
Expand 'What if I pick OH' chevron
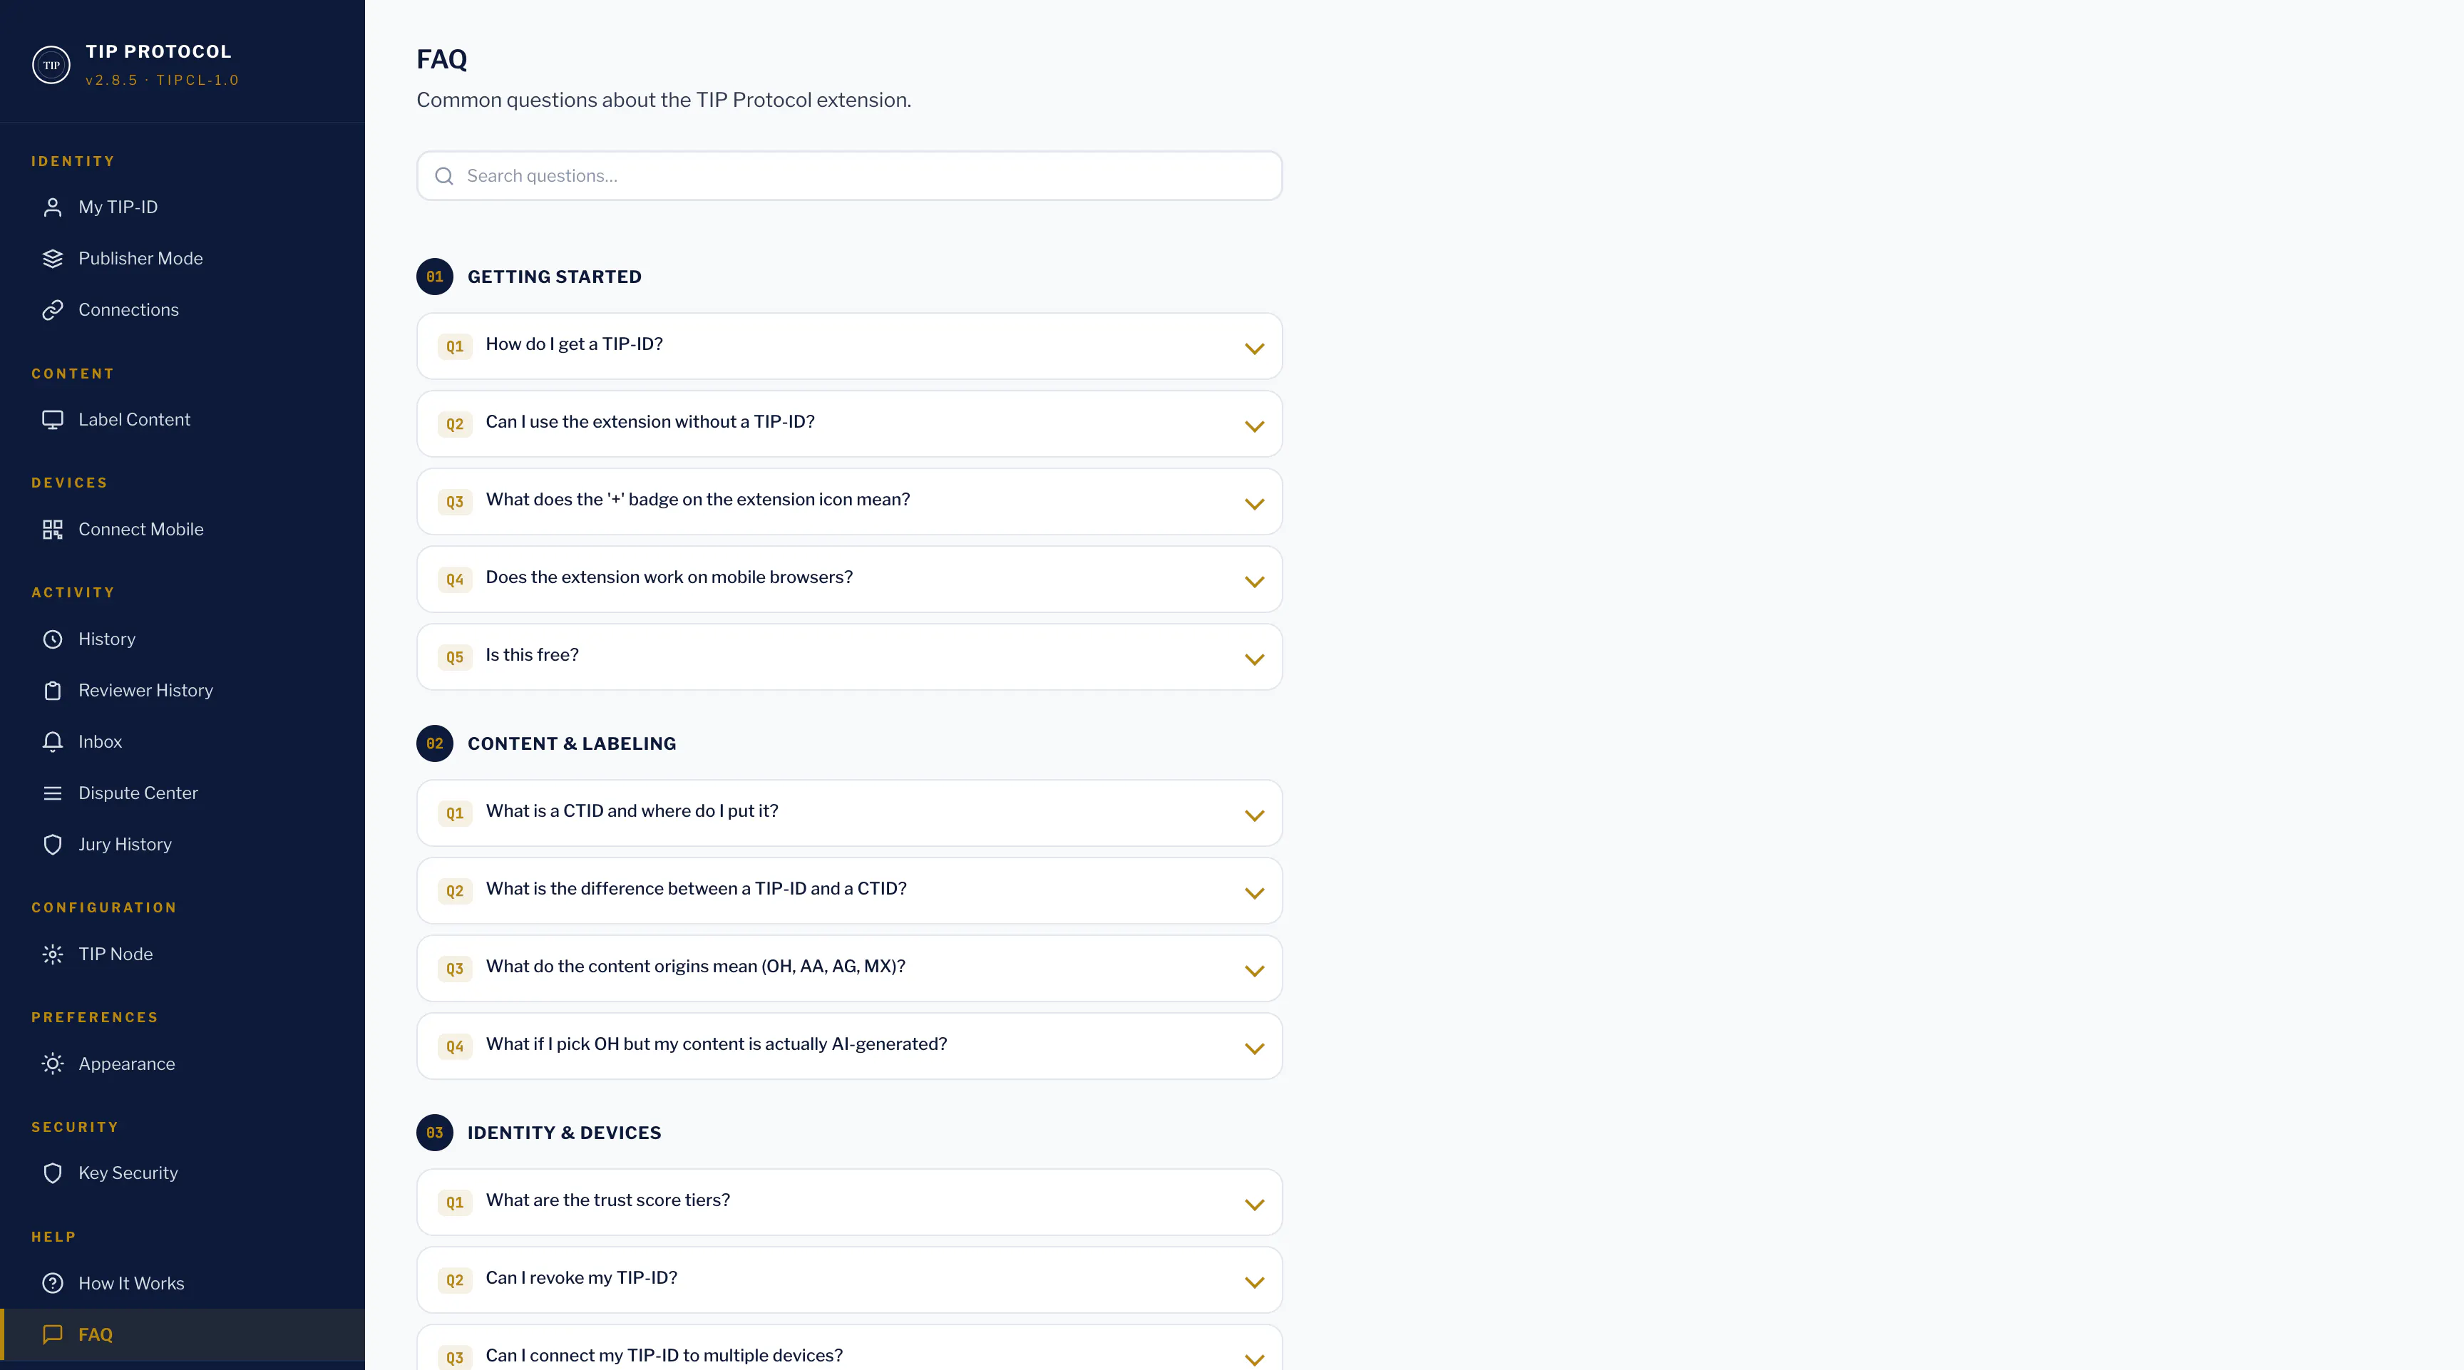(1254, 1049)
